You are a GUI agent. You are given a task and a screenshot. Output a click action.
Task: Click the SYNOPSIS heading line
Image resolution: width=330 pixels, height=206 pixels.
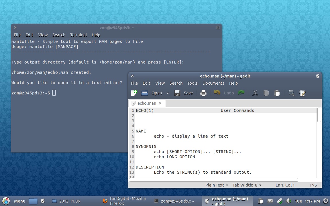[146, 146]
